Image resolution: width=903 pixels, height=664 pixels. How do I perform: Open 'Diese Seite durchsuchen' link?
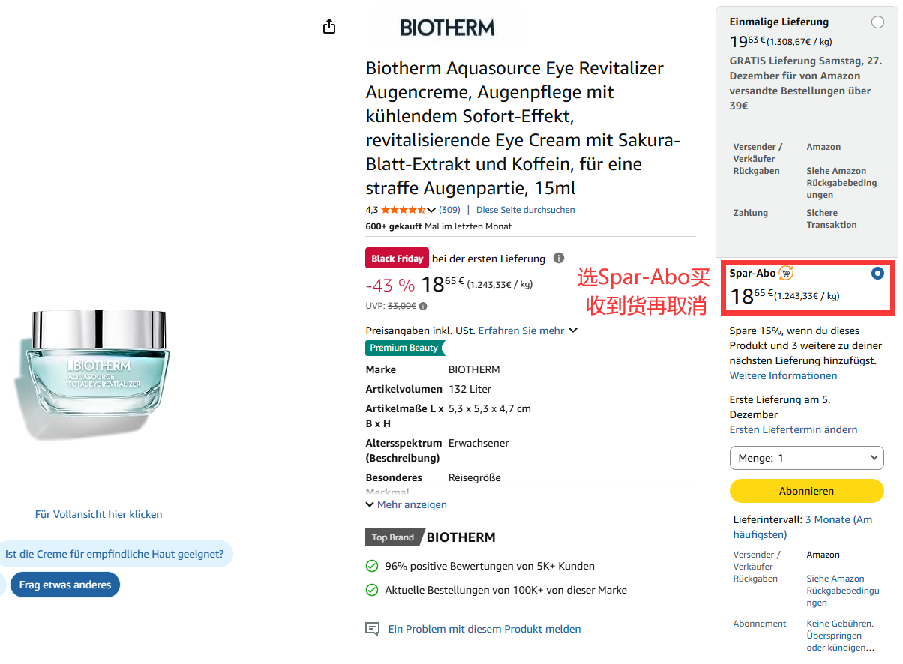(525, 210)
